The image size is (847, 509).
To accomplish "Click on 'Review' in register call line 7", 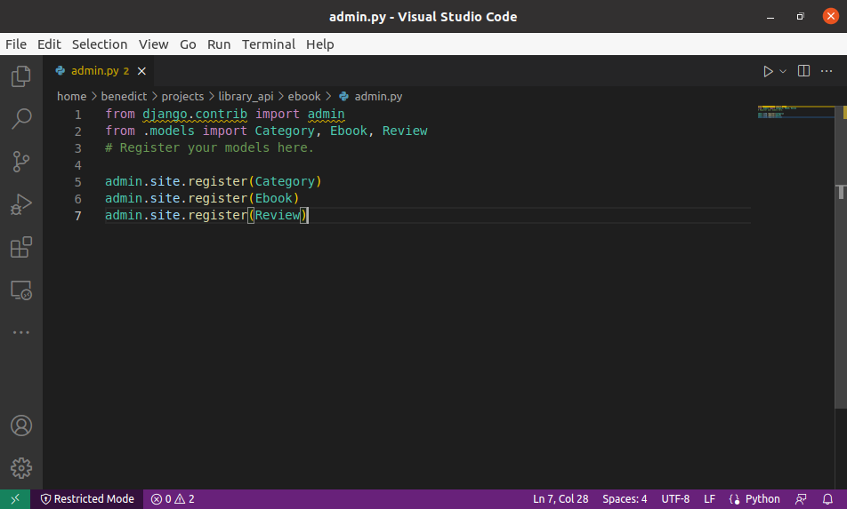I will (x=278, y=215).
